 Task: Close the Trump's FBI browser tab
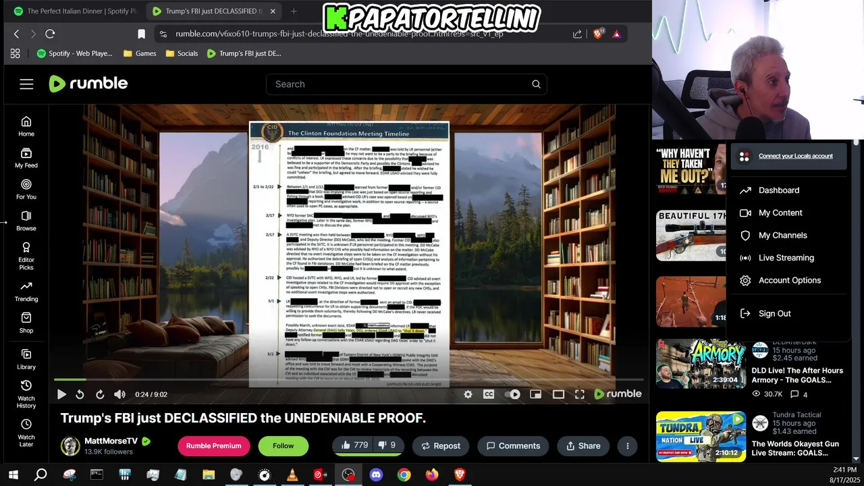(273, 11)
